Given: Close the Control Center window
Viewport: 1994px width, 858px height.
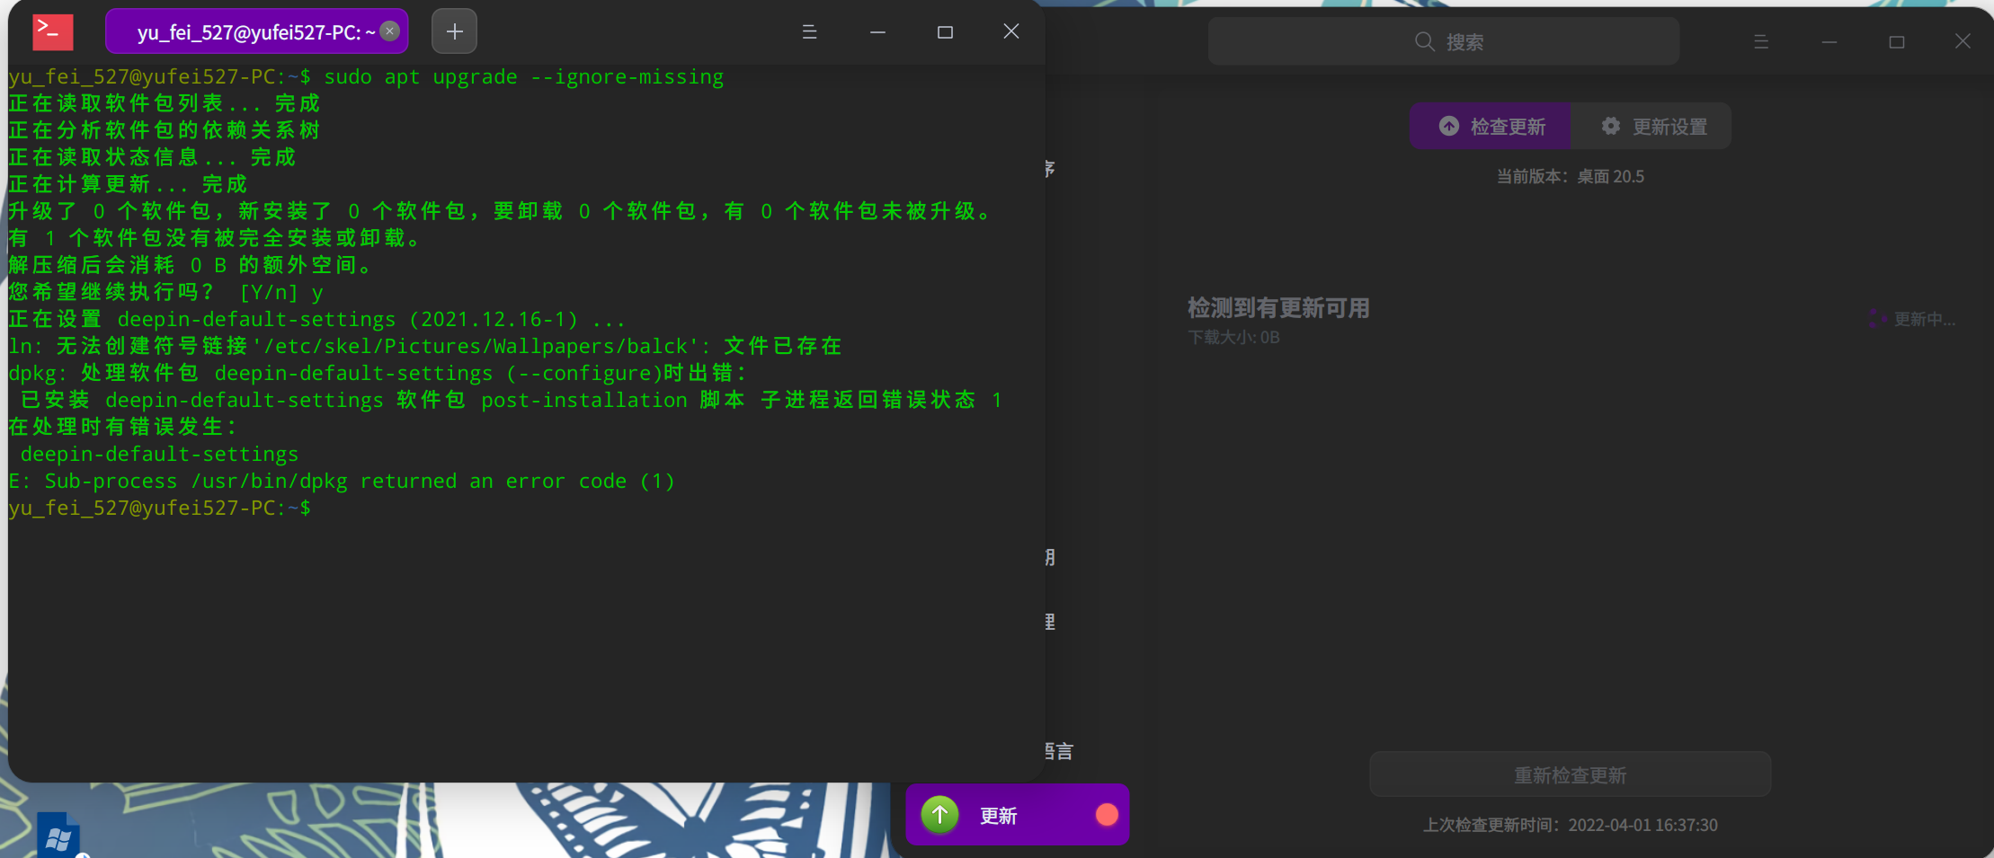Looking at the screenshot, I should click(x=1963, y=41).
